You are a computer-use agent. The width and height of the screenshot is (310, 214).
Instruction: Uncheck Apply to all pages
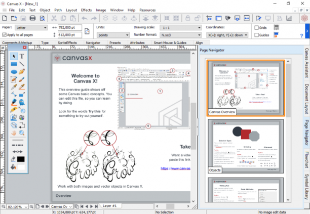[5, 35]
